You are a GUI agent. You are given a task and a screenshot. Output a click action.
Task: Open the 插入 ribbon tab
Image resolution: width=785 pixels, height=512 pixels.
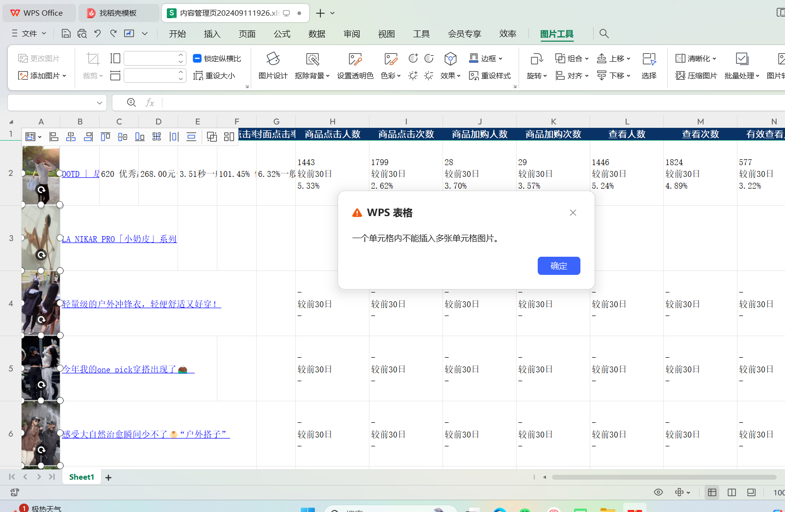click(x=212, y=34)
